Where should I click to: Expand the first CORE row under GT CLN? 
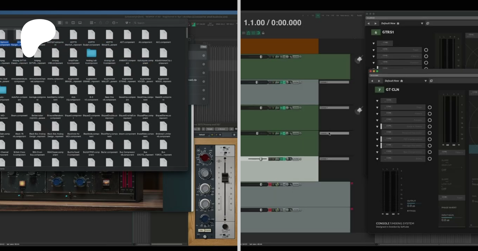point(377,101)
